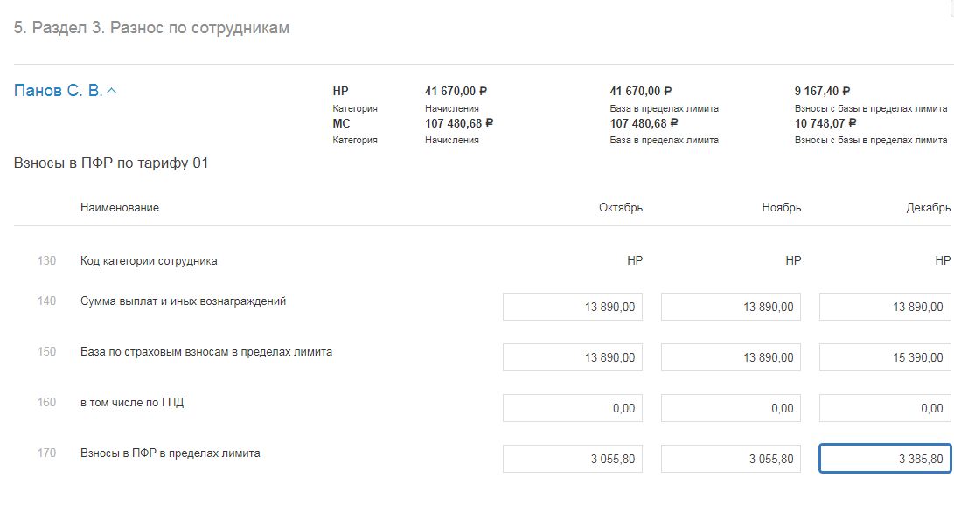Collapse the Панов С. В. employee section
This screenshot has height=512, width=954.
[x=112, y=91]
